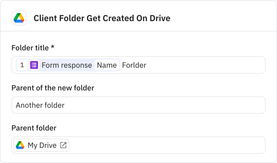Click the Google Drive icon in the header
The width and height of the screenshot is (277, 163).
(19, 18)
